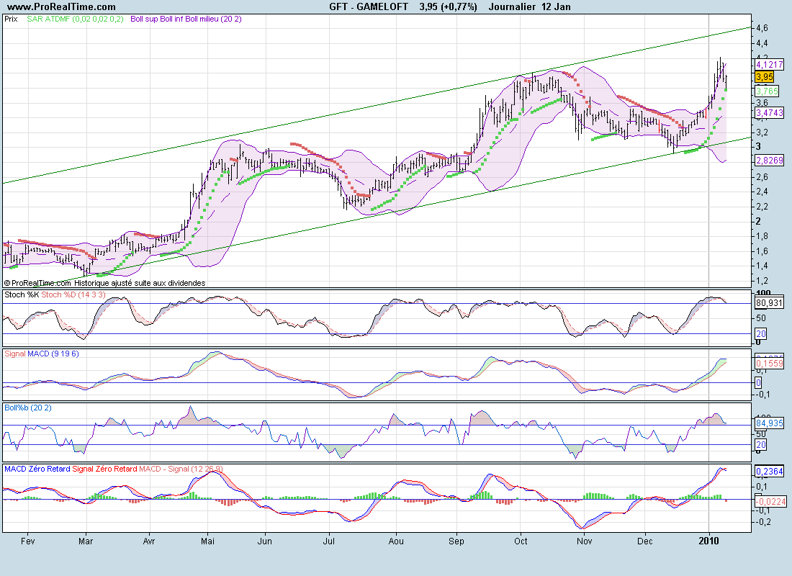792x576 pixels.
Task: Select the Boll%b (20 2) indicator label
Action: point(28,408)
